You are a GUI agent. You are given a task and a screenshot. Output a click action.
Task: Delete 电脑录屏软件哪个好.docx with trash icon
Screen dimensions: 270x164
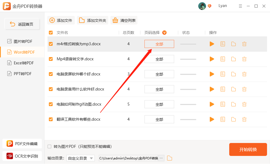point(244,74)
